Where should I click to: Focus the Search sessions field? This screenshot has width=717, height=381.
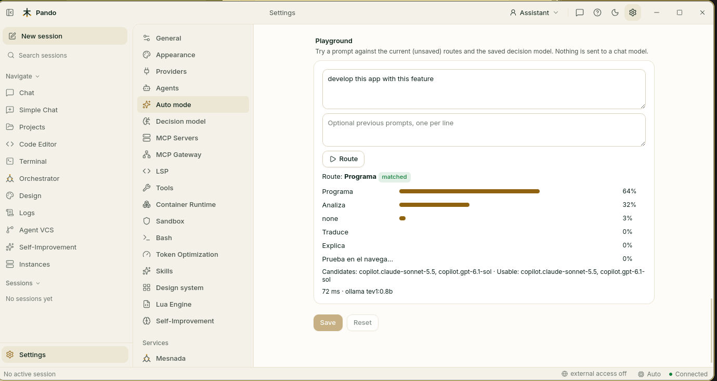coord(65,55)
